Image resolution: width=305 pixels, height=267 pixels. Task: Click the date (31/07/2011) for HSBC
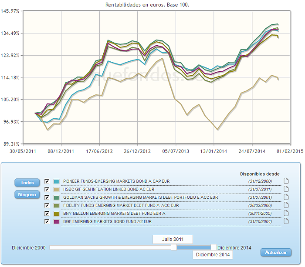[260, 189]
